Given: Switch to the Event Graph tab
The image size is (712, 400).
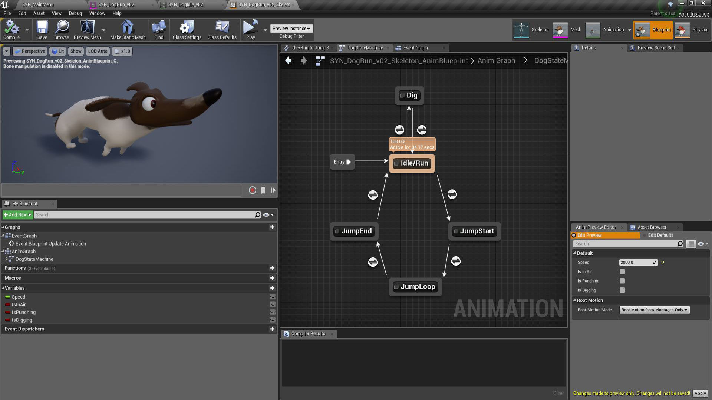Looking at the screenshot, I should click(x=415, y=48).
